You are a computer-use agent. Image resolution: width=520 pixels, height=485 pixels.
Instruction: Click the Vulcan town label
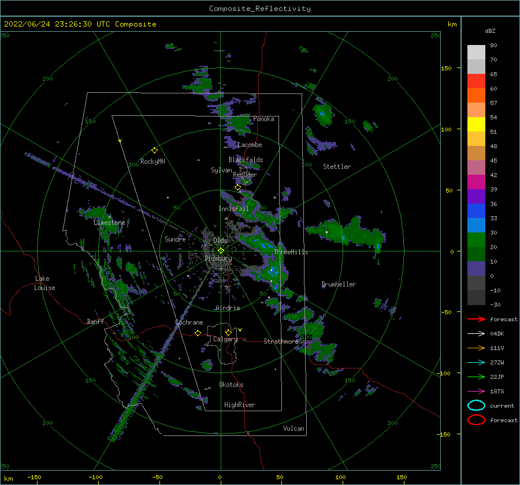click(294, 428)
